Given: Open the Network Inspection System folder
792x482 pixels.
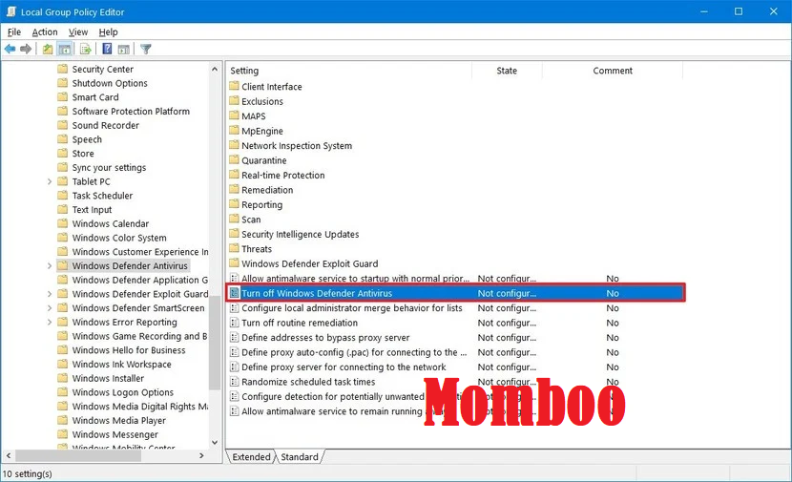Looking at the screenshot, I should pos(297,145).
